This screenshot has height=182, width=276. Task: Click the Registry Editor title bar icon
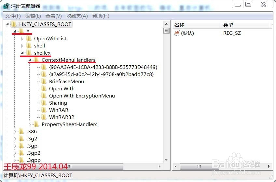(6, 6)
